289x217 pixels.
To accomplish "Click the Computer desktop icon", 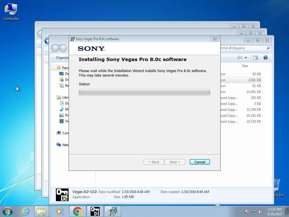I will (11, 12).
